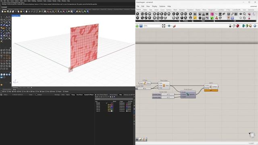Switch to the Maths tab
Viewport: 258px width, 145px height.
click(145, 10)
